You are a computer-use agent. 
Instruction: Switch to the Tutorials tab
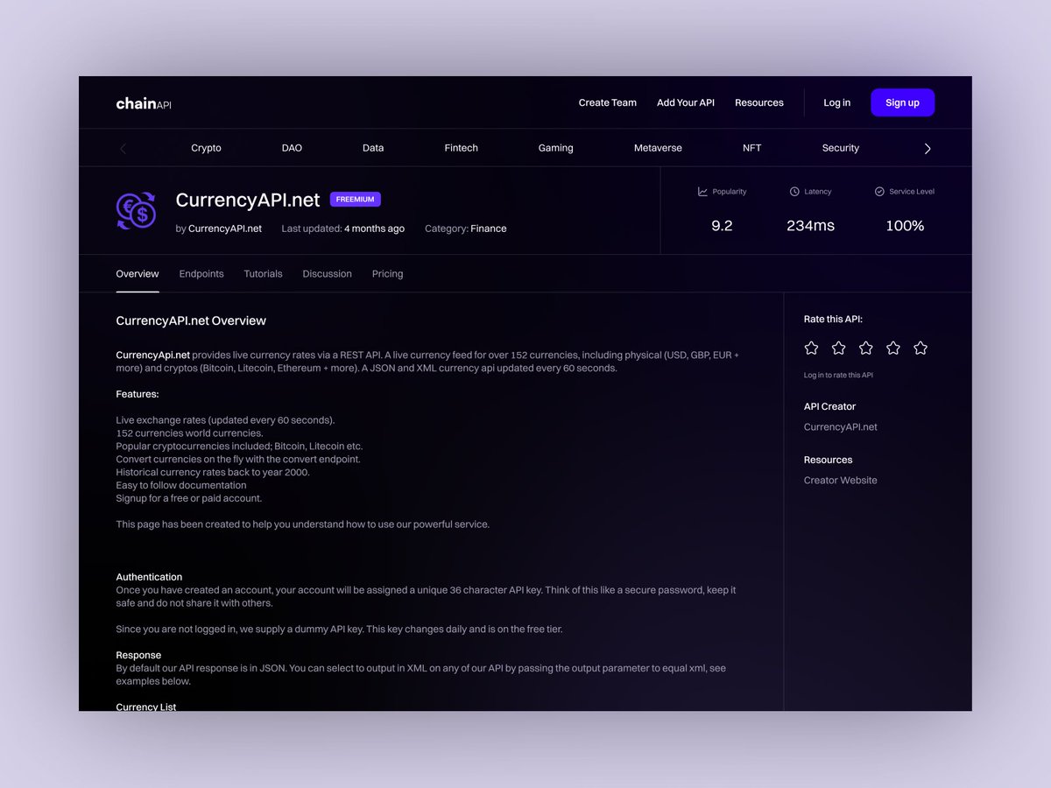tap(263, 274)
